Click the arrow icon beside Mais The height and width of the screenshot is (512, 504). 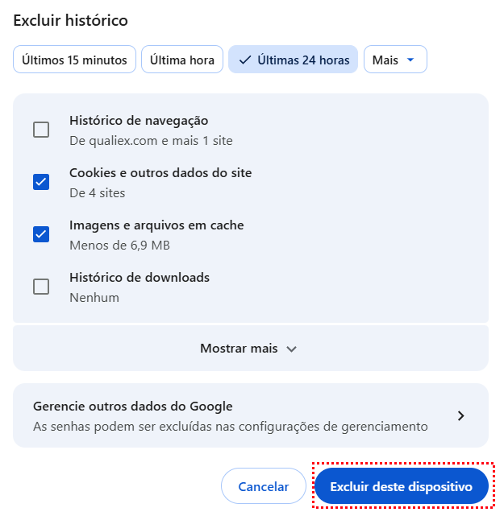click(x=410, y=60)
